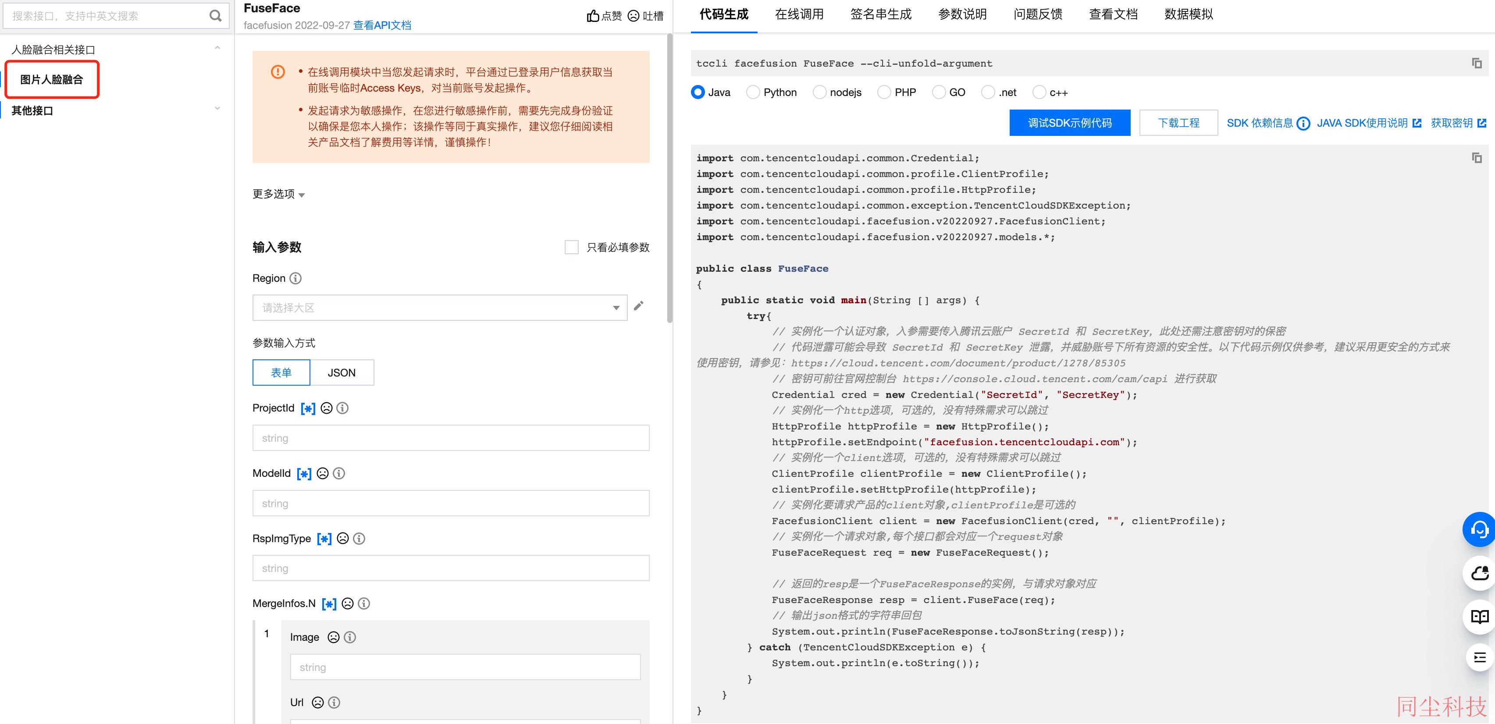
Task: Click the ProjectId required asterisk icon
Action: pos(308,408)
